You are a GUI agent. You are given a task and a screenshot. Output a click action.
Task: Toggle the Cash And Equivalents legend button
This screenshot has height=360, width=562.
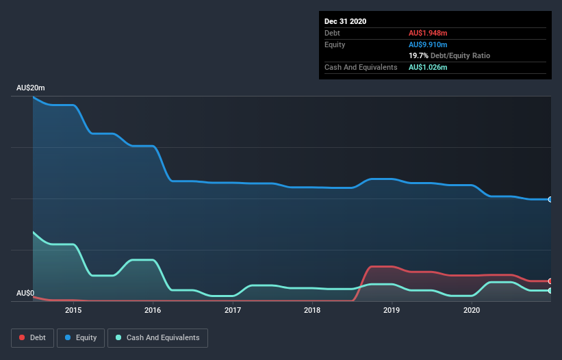(157, 338)
